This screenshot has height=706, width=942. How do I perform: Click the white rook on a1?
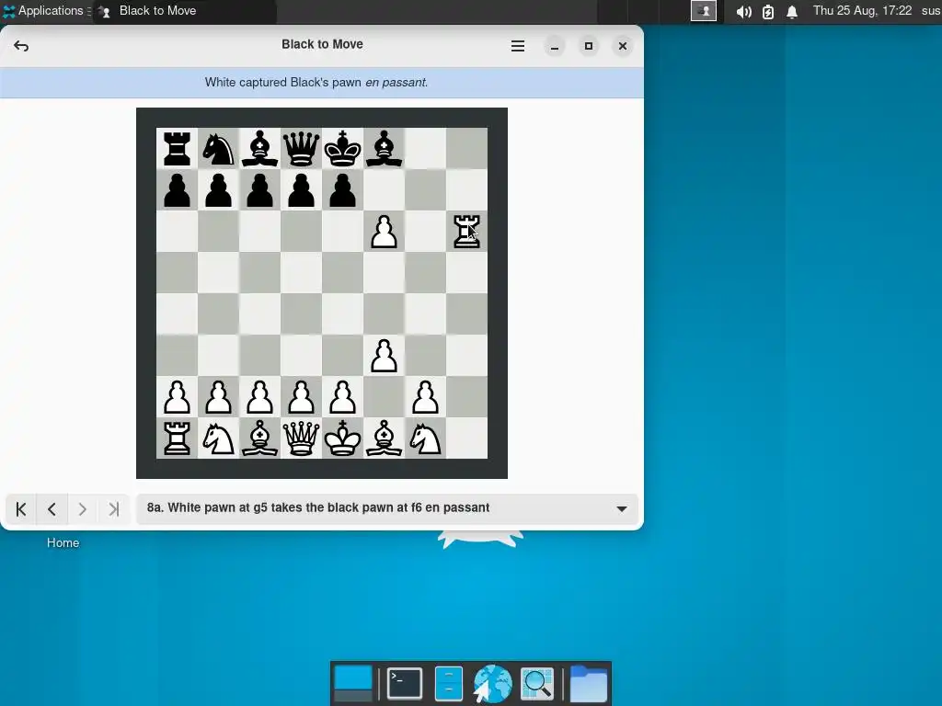point(177,438)
